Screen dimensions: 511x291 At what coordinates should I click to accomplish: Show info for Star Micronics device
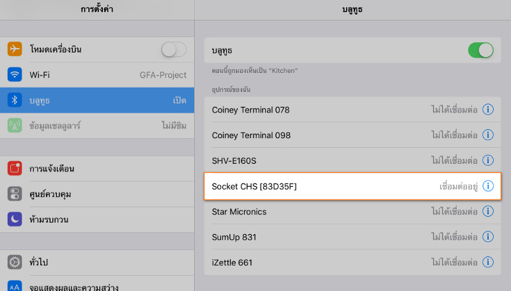488,211
